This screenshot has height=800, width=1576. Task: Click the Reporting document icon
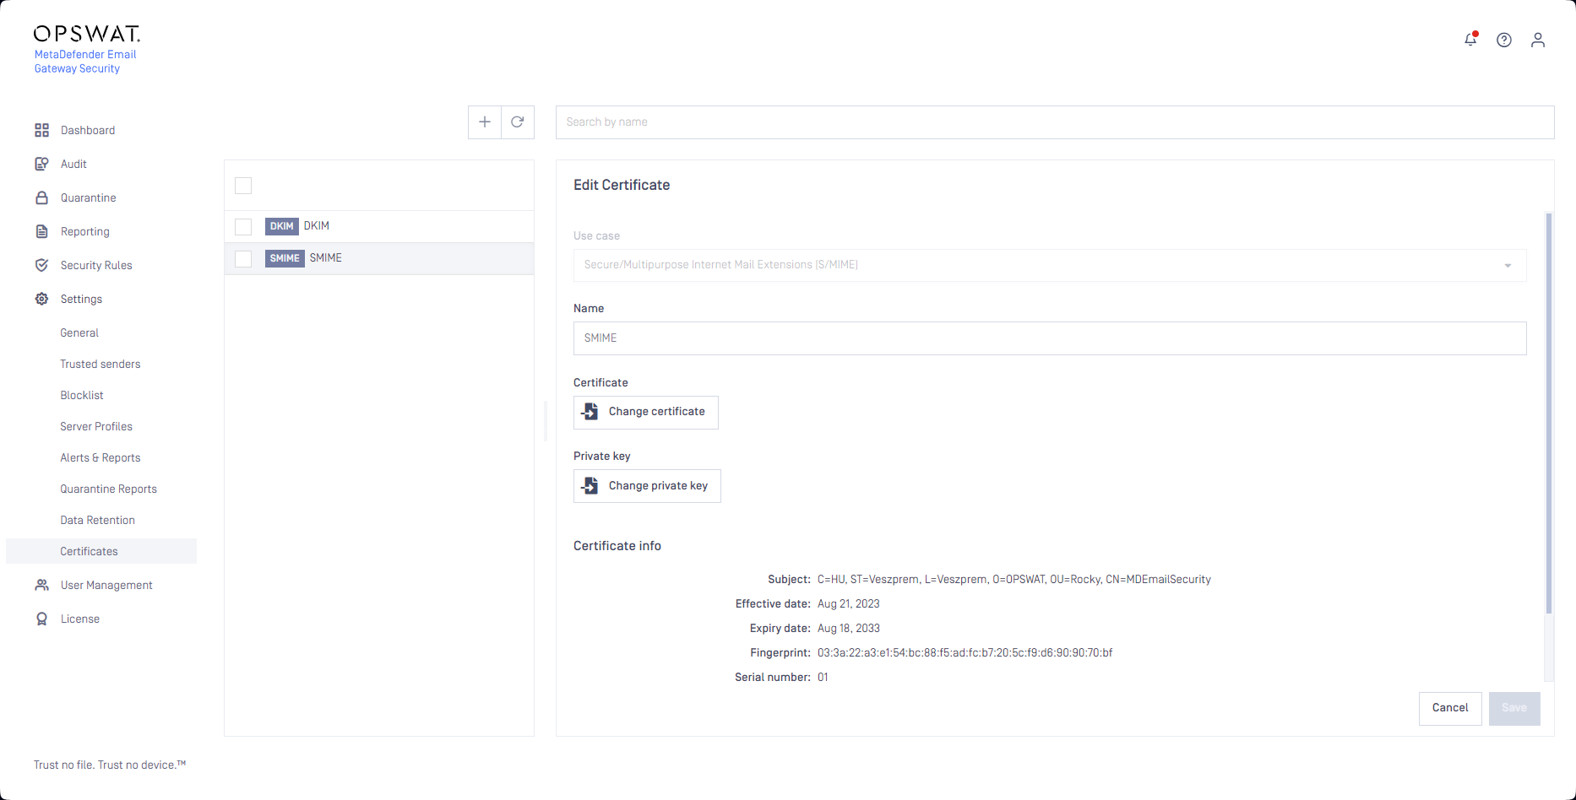[41, 231]
